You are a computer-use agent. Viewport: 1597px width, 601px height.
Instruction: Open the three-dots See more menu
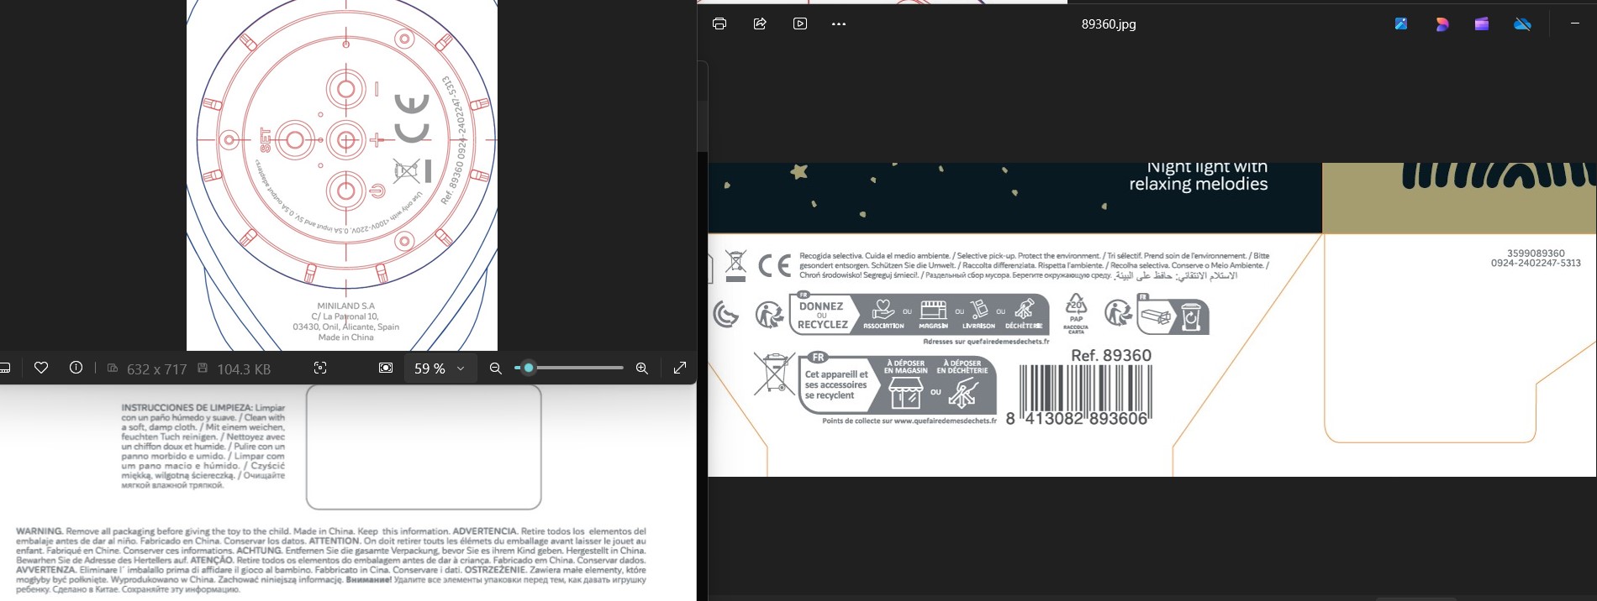tap(839, 24)
